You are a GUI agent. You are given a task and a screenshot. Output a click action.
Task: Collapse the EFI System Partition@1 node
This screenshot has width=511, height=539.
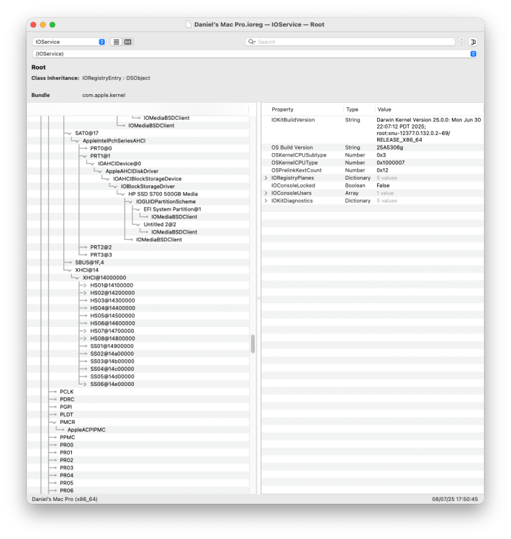click(x=138, y=209)
